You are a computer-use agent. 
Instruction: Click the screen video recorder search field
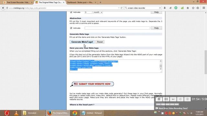[143, 8]
